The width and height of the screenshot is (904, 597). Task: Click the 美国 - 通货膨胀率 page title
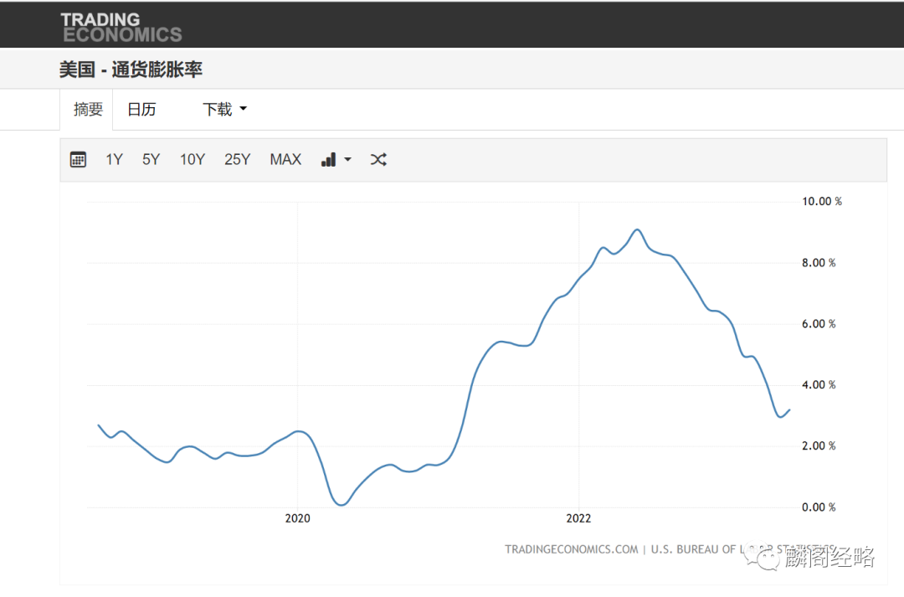(x=131, y=69)
